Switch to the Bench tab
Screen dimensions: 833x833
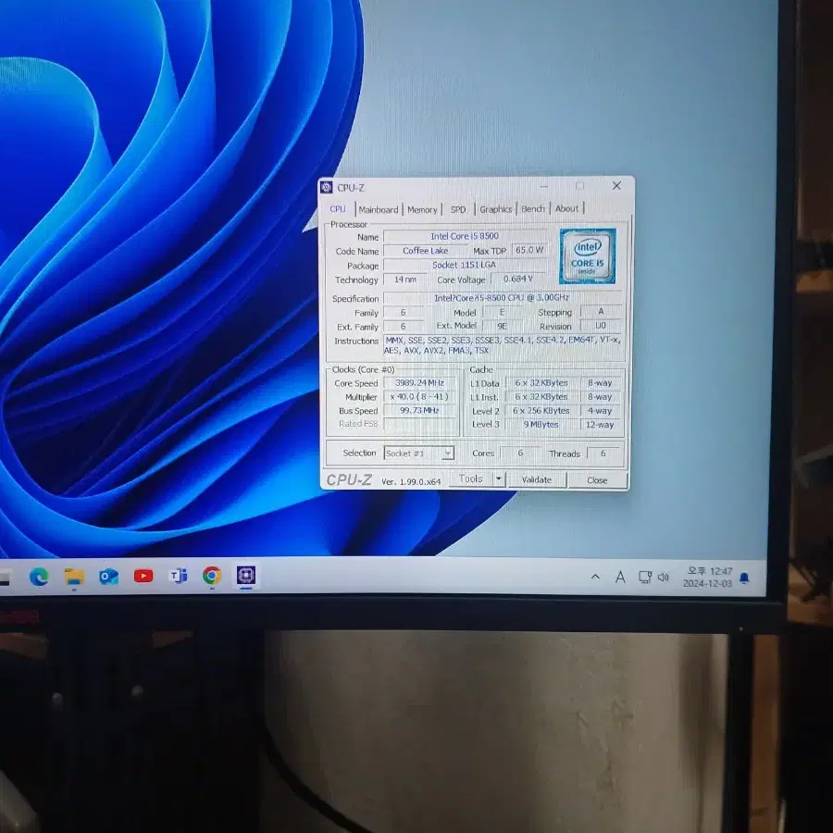[x=533, y=209]
